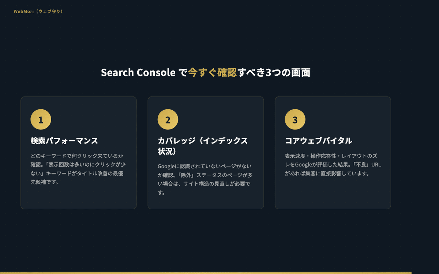Click the 'URL' text in コアウェブバイタル card
The image size is (439, 274).
coord(376,165)
